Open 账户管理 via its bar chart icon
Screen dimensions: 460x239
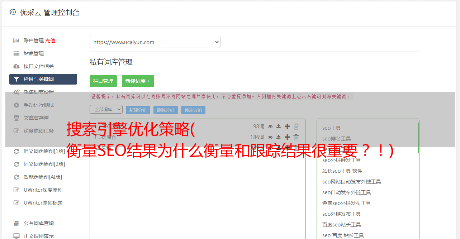pos(16,40)
